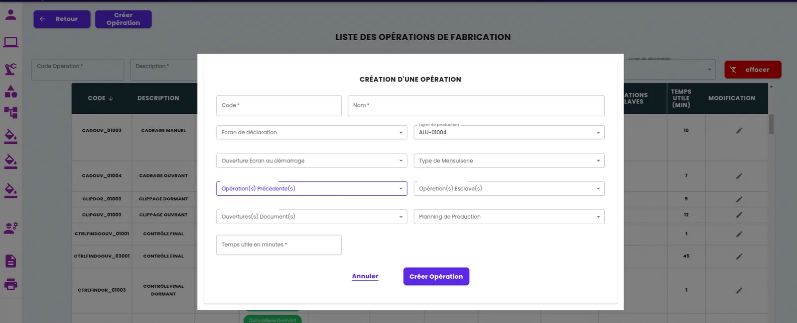The width and height of the screenshot is (797, 323).
Task: Select the CTRLFINDOR_01003 code cell
Action: point(102,290)
